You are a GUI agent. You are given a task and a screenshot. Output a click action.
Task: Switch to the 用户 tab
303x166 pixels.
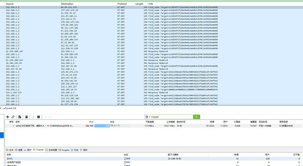coord(28,150)
